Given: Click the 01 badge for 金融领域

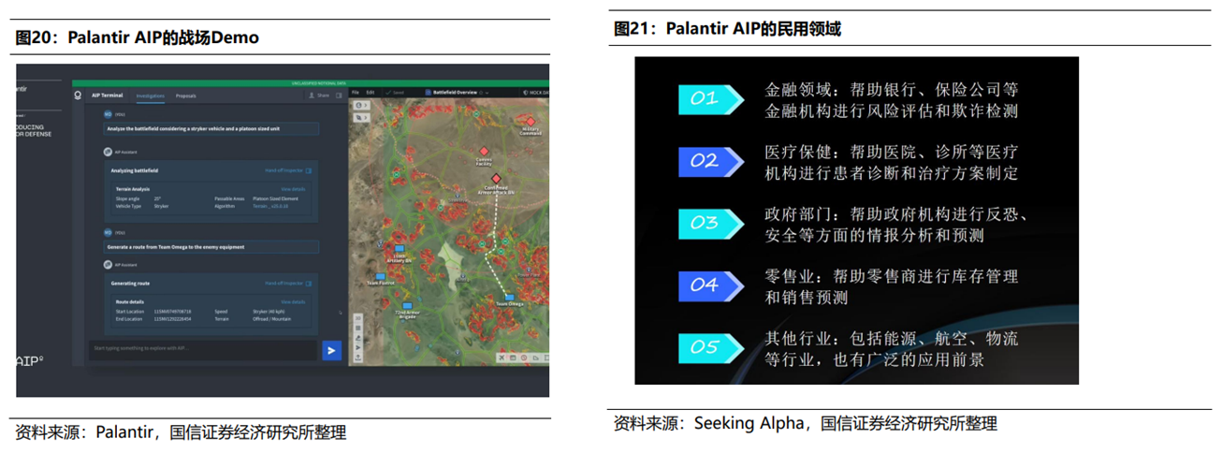Looking at the screenshot, I should (x=712, y=98).
